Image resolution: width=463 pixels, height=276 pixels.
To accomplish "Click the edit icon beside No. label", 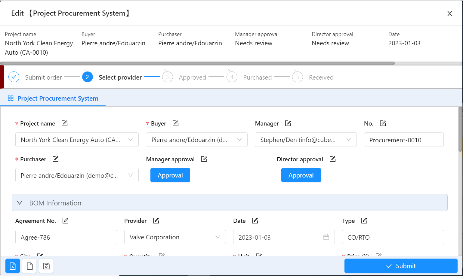I will click(x=383, y=123).
